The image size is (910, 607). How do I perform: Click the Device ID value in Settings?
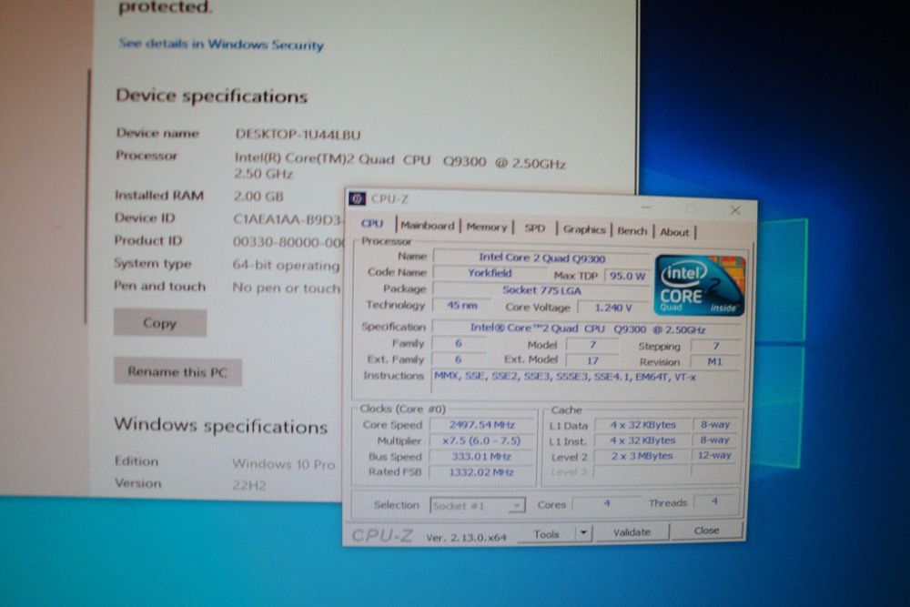[x=287, y=219]
